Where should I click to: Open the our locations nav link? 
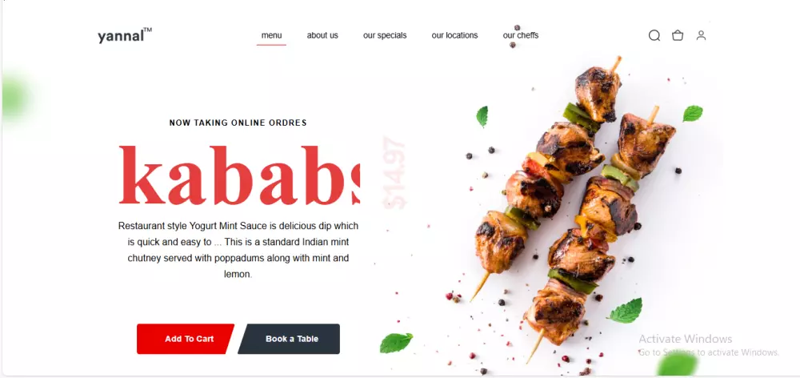454,35
